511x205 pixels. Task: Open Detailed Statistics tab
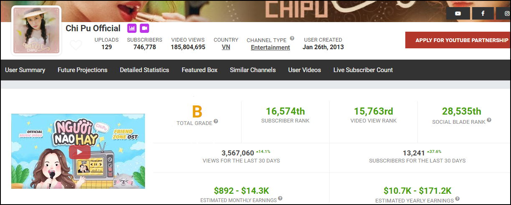[x=144, y=70]
